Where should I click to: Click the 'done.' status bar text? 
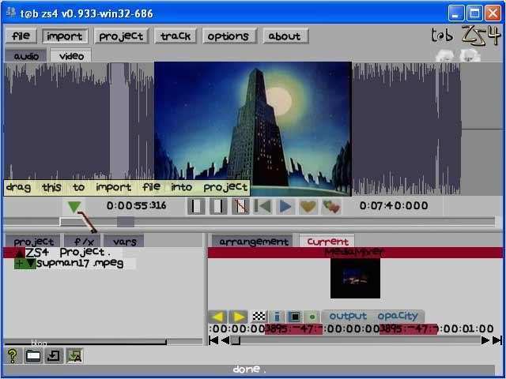coord(249,370)
